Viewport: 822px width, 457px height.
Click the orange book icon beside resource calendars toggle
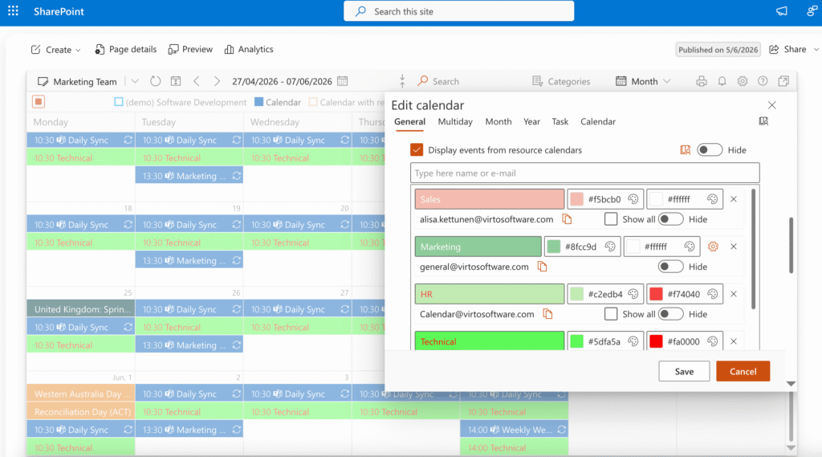pyautogui.click(x=686, y=150)
